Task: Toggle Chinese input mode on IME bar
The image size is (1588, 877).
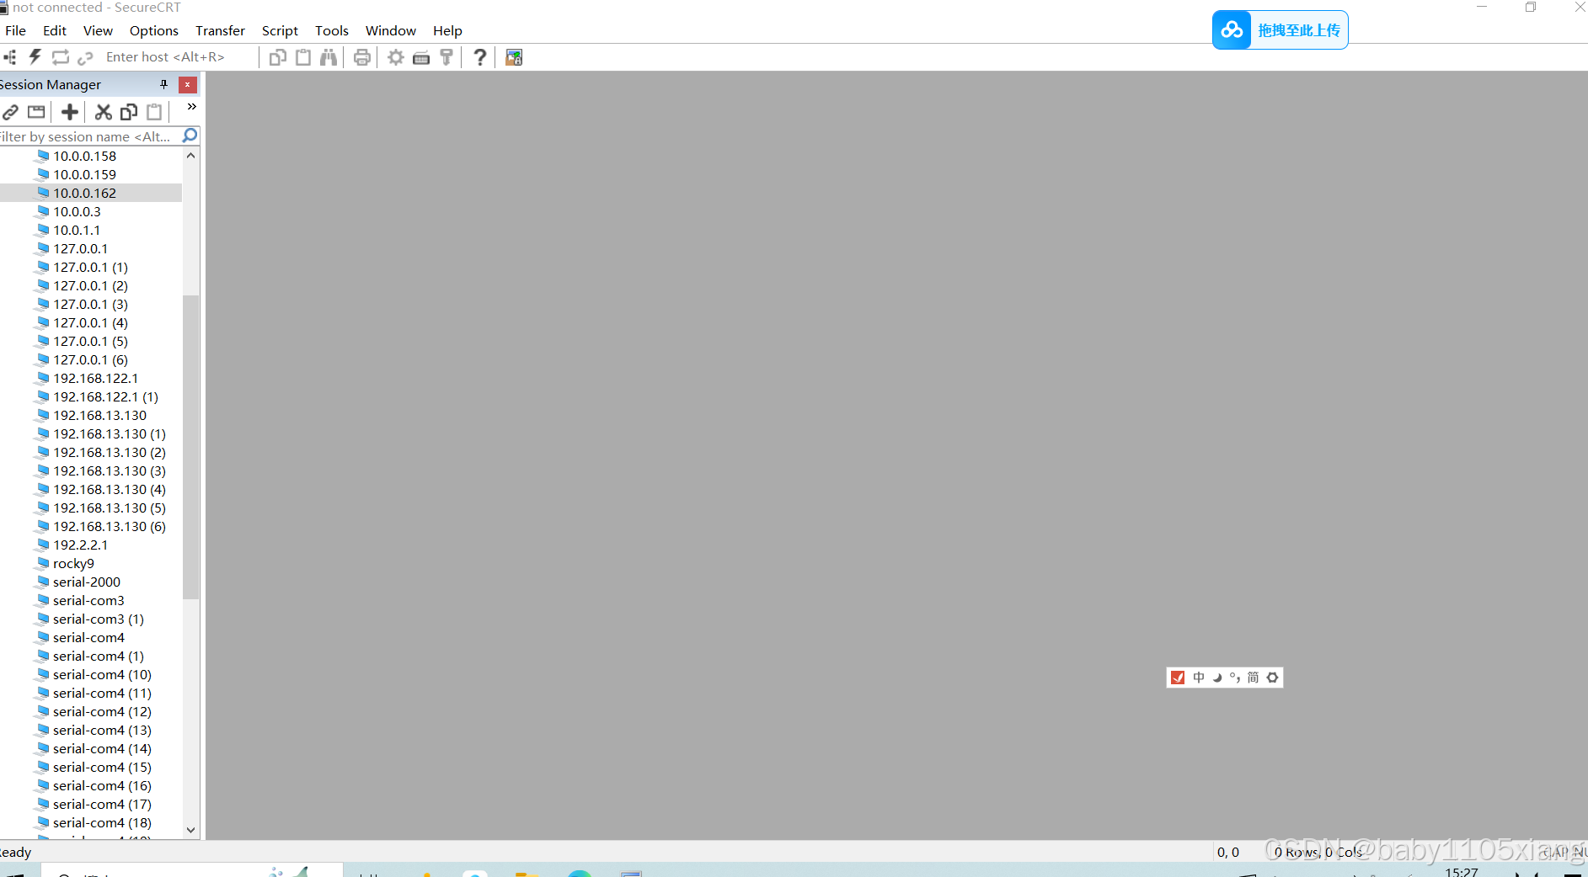Action: click(x=1199, y=678)
